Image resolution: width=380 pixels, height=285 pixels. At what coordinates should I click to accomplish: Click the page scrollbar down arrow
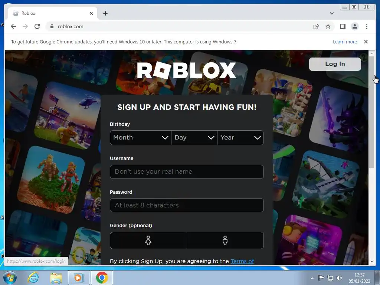pyautogui.click(x=371, y=262)
